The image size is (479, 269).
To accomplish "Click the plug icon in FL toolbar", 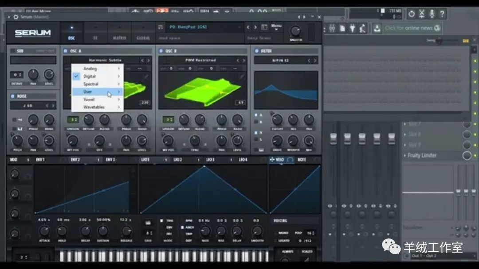I will point(353,28).
